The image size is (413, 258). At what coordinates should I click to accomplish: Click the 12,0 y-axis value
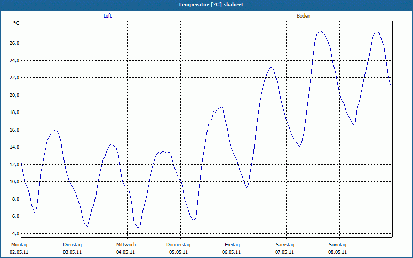pos(15,164)
